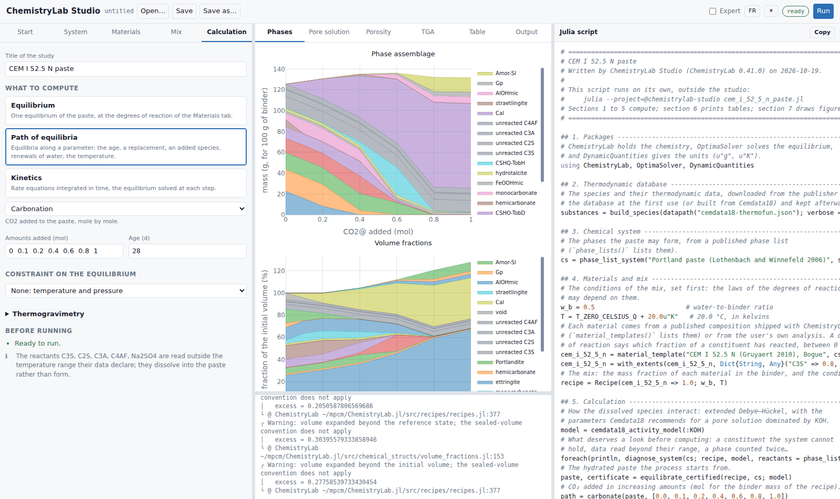Toggle the light/dark theme sun icon

point(771,11)
